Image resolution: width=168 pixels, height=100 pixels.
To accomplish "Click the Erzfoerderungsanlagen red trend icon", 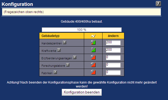I will point(93,57).
